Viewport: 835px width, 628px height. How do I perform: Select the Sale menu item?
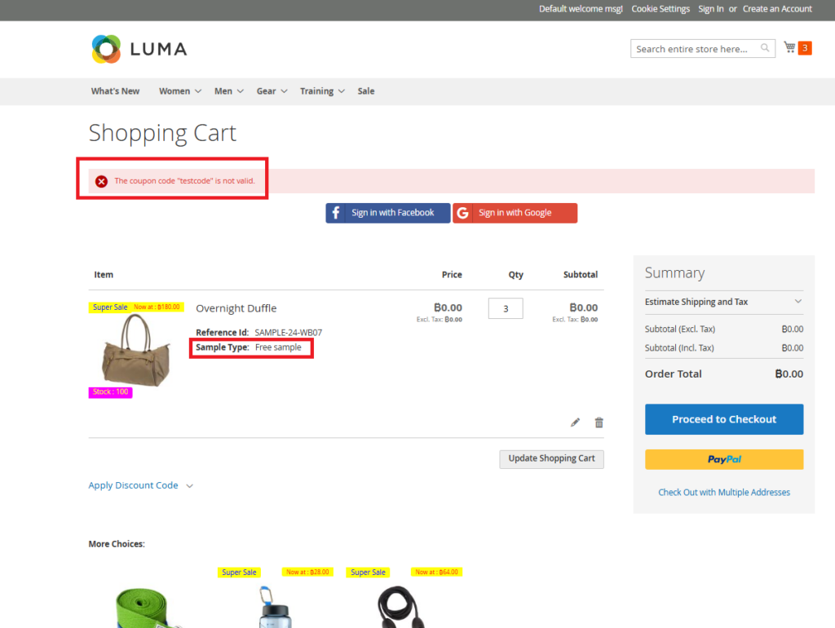[x=365, y=91]
